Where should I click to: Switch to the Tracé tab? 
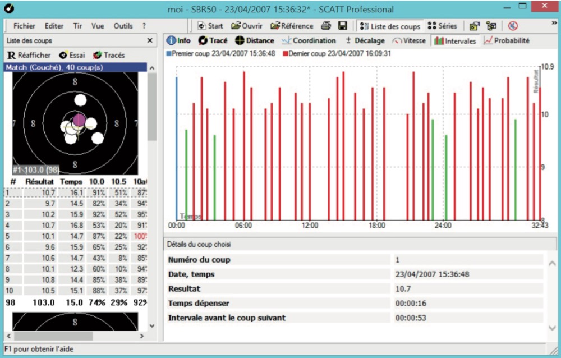(213, 40)
